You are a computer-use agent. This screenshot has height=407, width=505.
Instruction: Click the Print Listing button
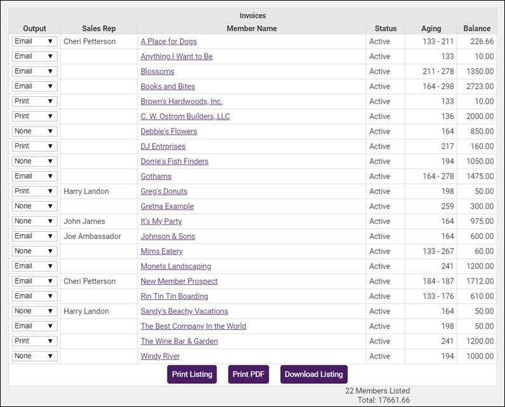coord(192,374)
